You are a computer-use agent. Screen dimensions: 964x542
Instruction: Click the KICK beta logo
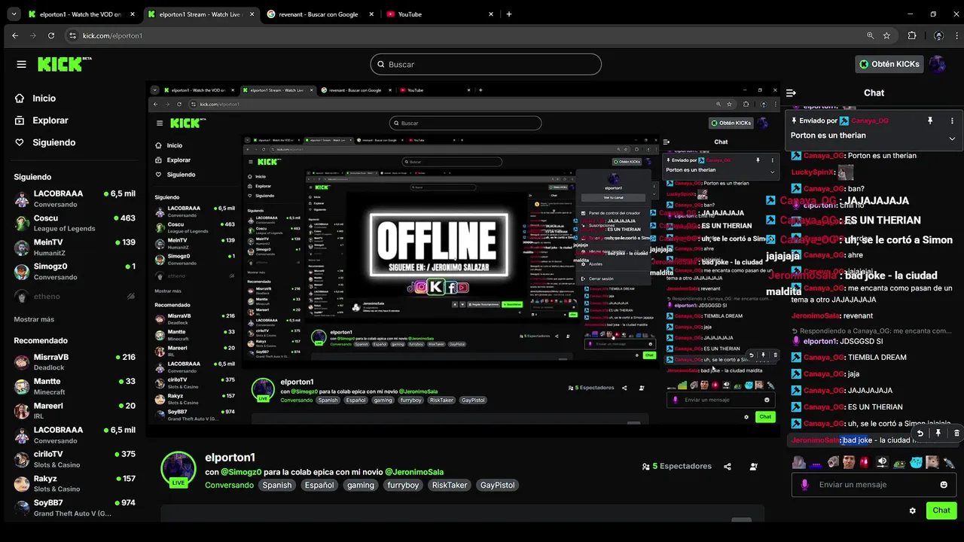point(65,64)
